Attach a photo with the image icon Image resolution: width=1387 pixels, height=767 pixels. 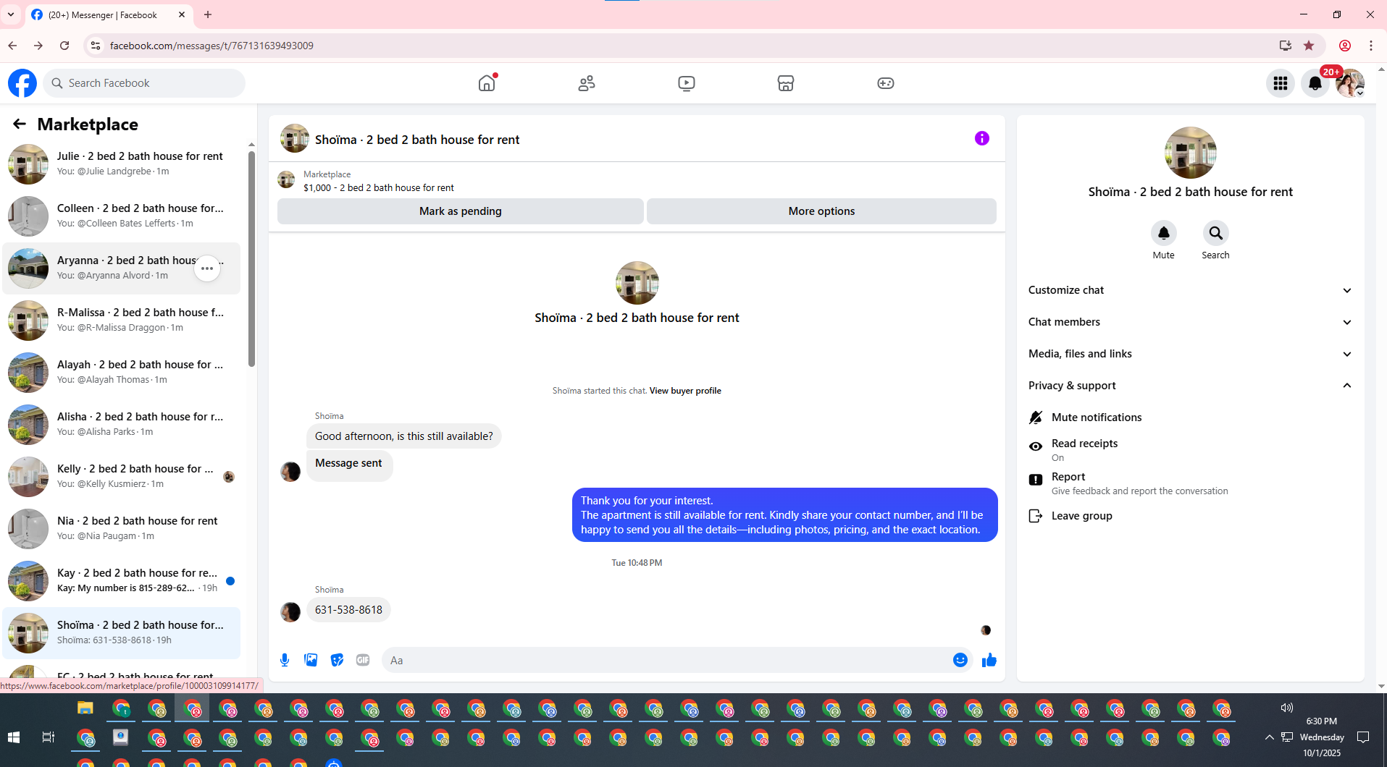tap(311, 660)
